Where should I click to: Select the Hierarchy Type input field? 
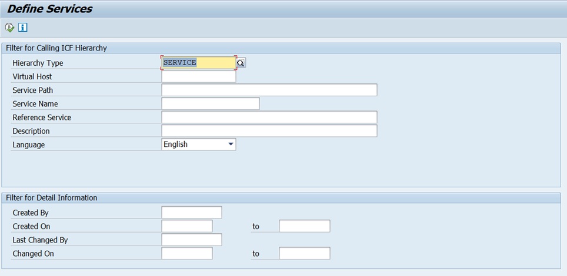pos(198,63)
